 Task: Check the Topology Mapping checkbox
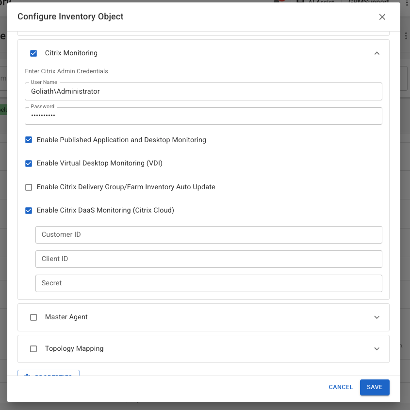coord(33,349)
